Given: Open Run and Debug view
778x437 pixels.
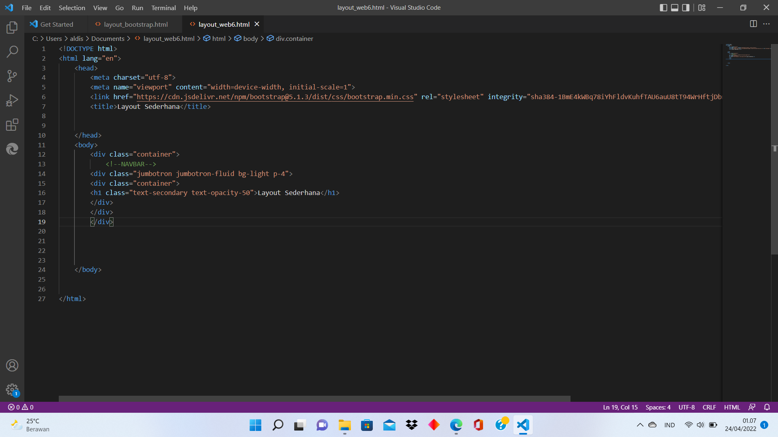Looking at the screenshot, I should click(12, 100).
